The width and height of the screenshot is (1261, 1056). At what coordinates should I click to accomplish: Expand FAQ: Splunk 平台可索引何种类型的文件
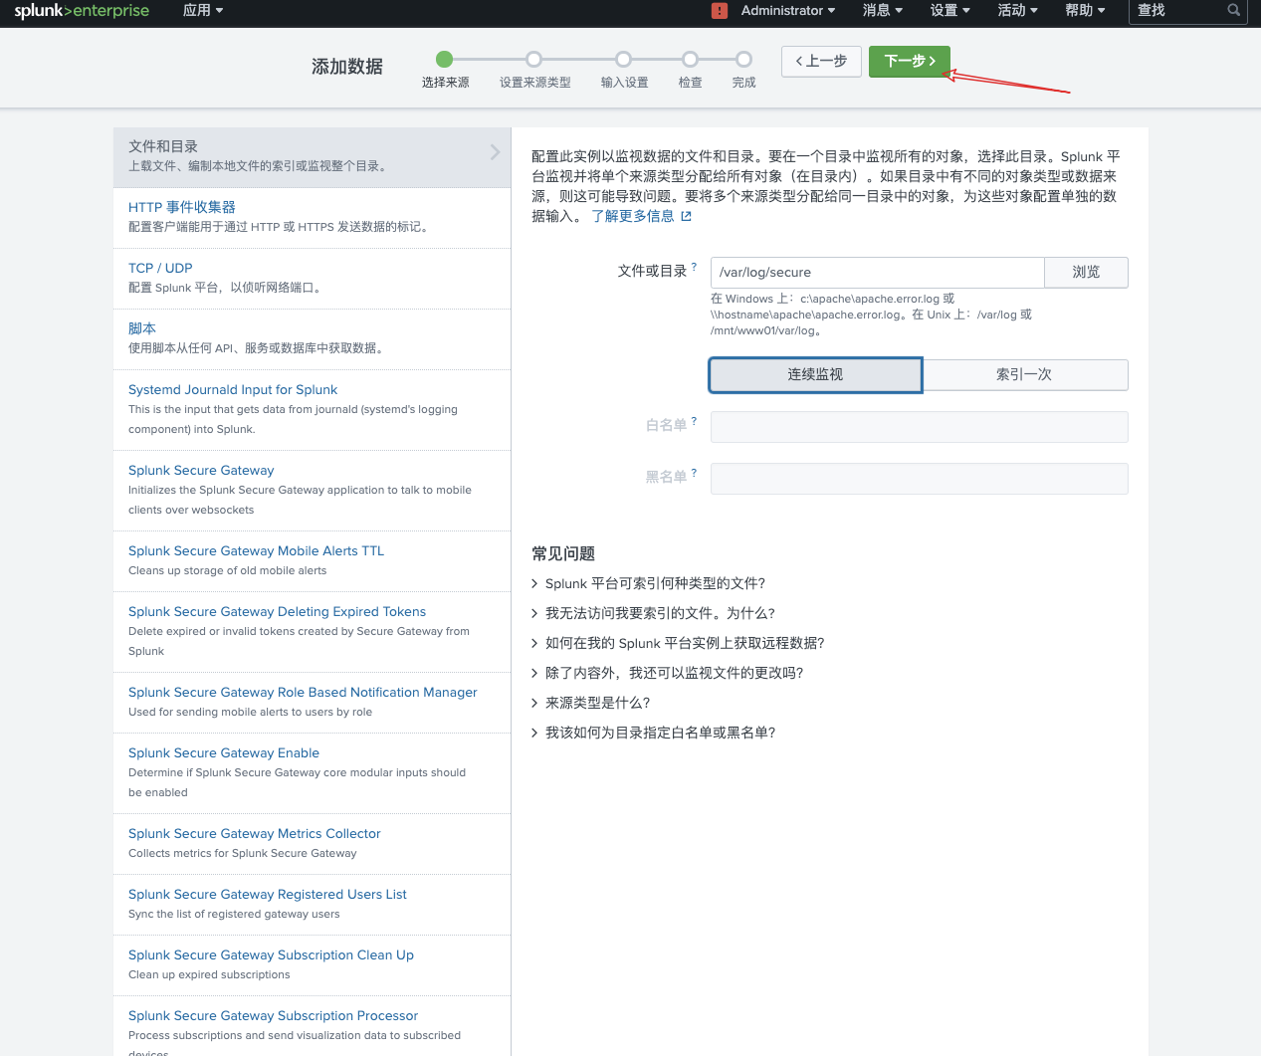(649, 583)
